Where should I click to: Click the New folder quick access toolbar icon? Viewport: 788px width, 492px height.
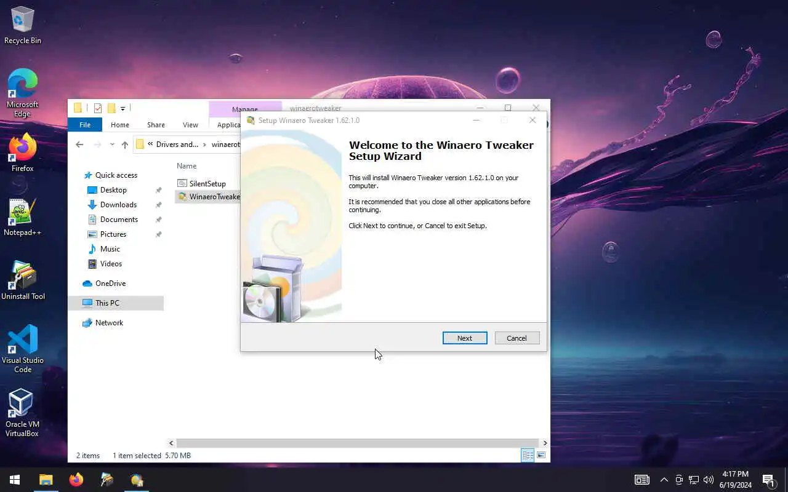click(x=111, y=108)
